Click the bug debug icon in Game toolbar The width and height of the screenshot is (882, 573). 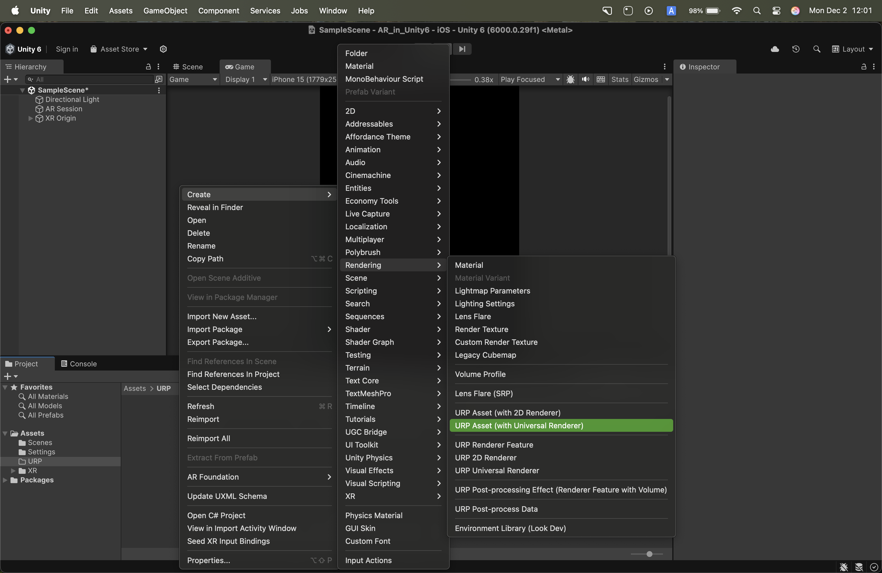click(x=570, y=79)
